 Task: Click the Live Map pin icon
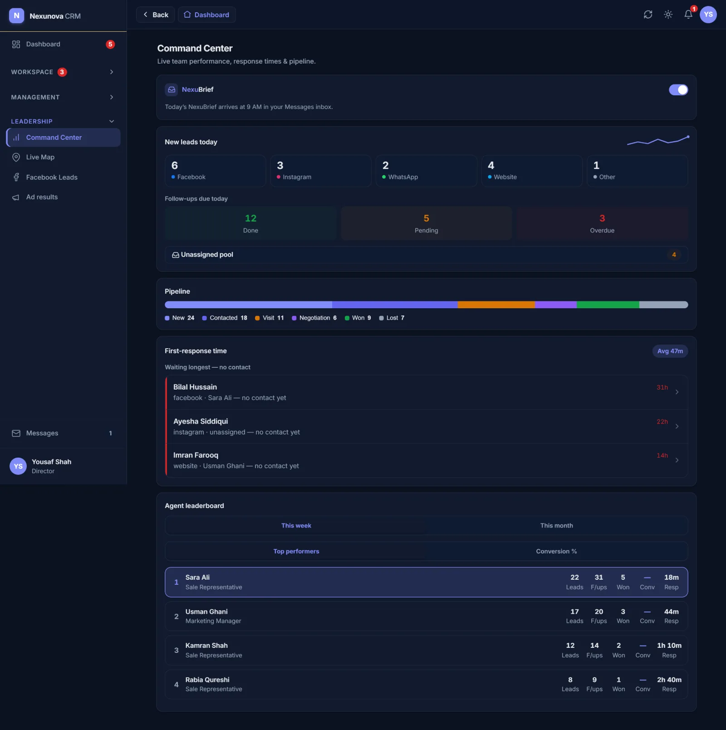(x=16, y=157)
